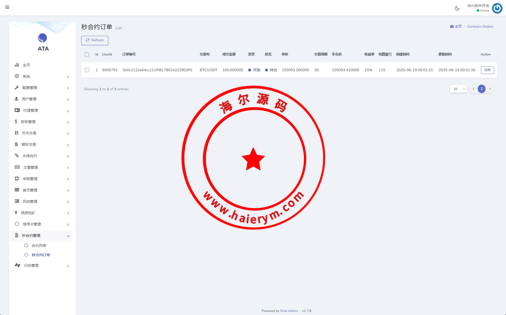Click the ATA logo icon
Image resolution: width=506 pixels, height=315 pixels.
[43, 38]
